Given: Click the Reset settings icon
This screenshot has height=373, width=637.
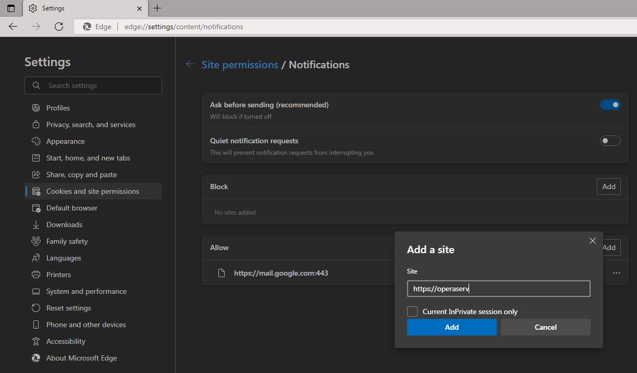Looking at the screenshot, I should (x=36, y=308).
